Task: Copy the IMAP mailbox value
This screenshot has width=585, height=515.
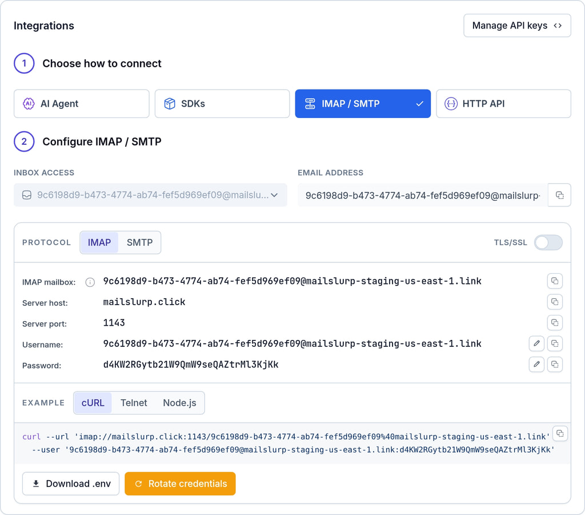Action: click(554, 281)
